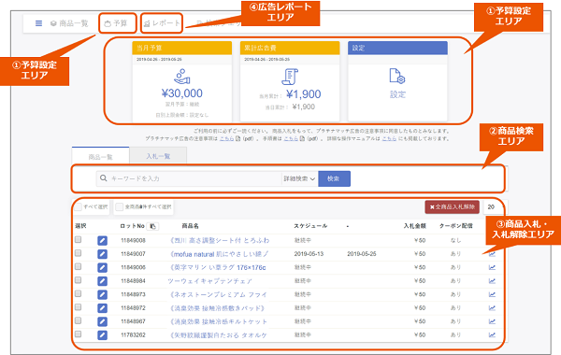This screenshot has height=355, width=561.
Task: Tick the 全商品条件すべて選択 checkbox
Action: coord(120,206)
